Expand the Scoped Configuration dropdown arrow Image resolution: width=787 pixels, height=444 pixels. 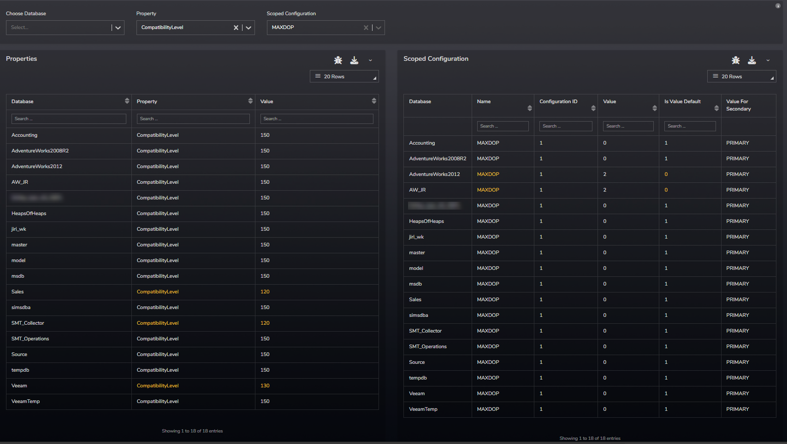(379, 28)
